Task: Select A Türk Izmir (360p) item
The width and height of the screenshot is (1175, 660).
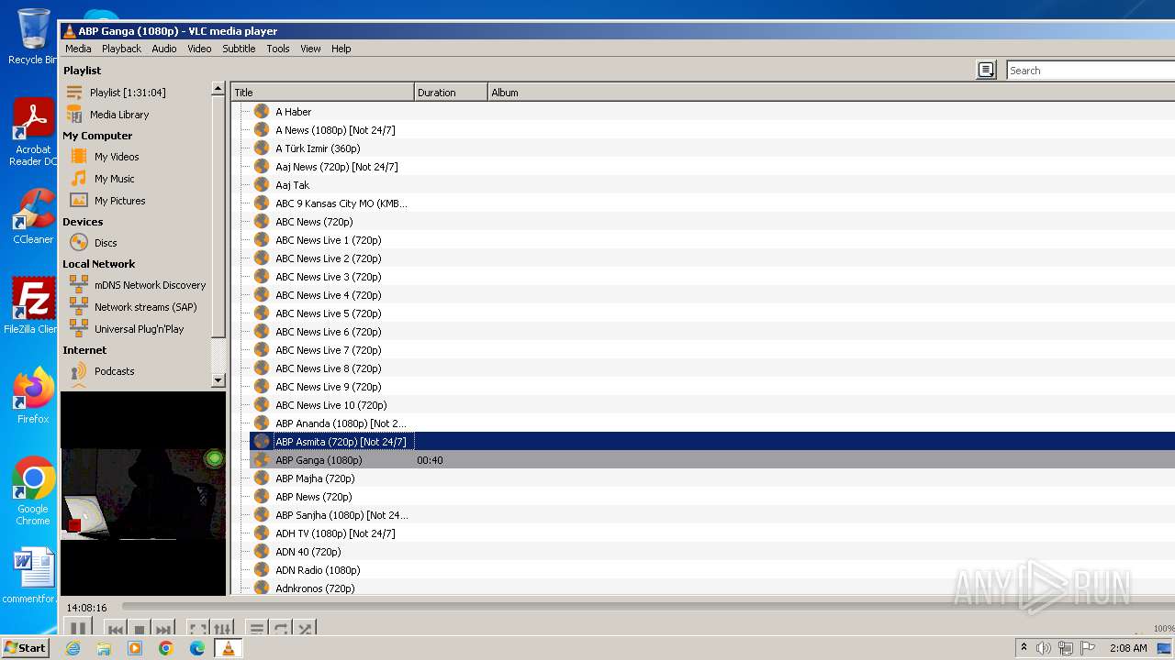Action: tap(318, 148)
